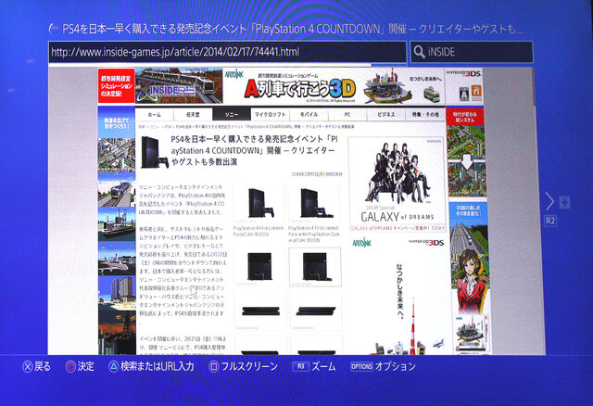Click the back arrow beside page title
Viewport: 593px width, 406px height.
[x=54, y=29]
